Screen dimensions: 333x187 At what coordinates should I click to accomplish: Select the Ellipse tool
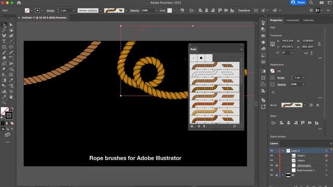point(11,47)
